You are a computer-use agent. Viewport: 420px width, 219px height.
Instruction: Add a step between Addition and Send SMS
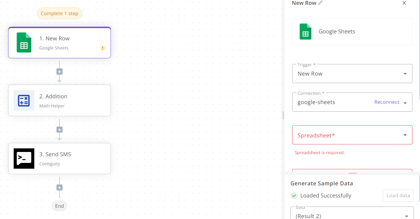[60, 130]
